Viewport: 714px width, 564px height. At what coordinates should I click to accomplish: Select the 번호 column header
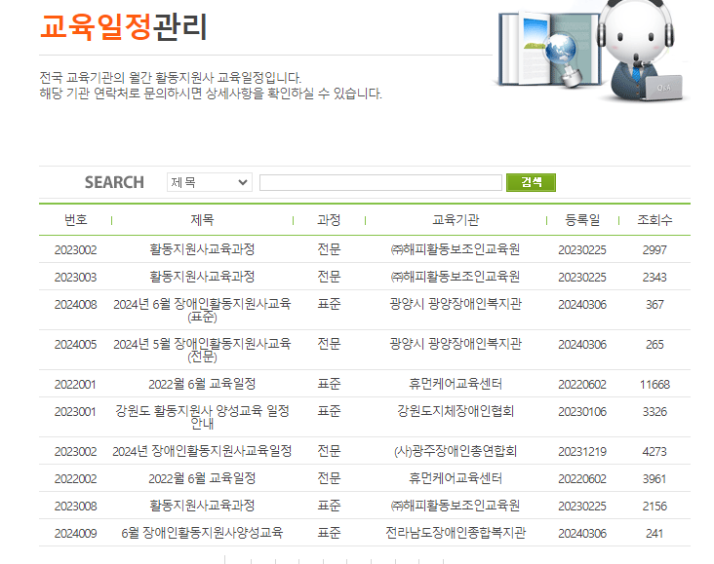75,220
